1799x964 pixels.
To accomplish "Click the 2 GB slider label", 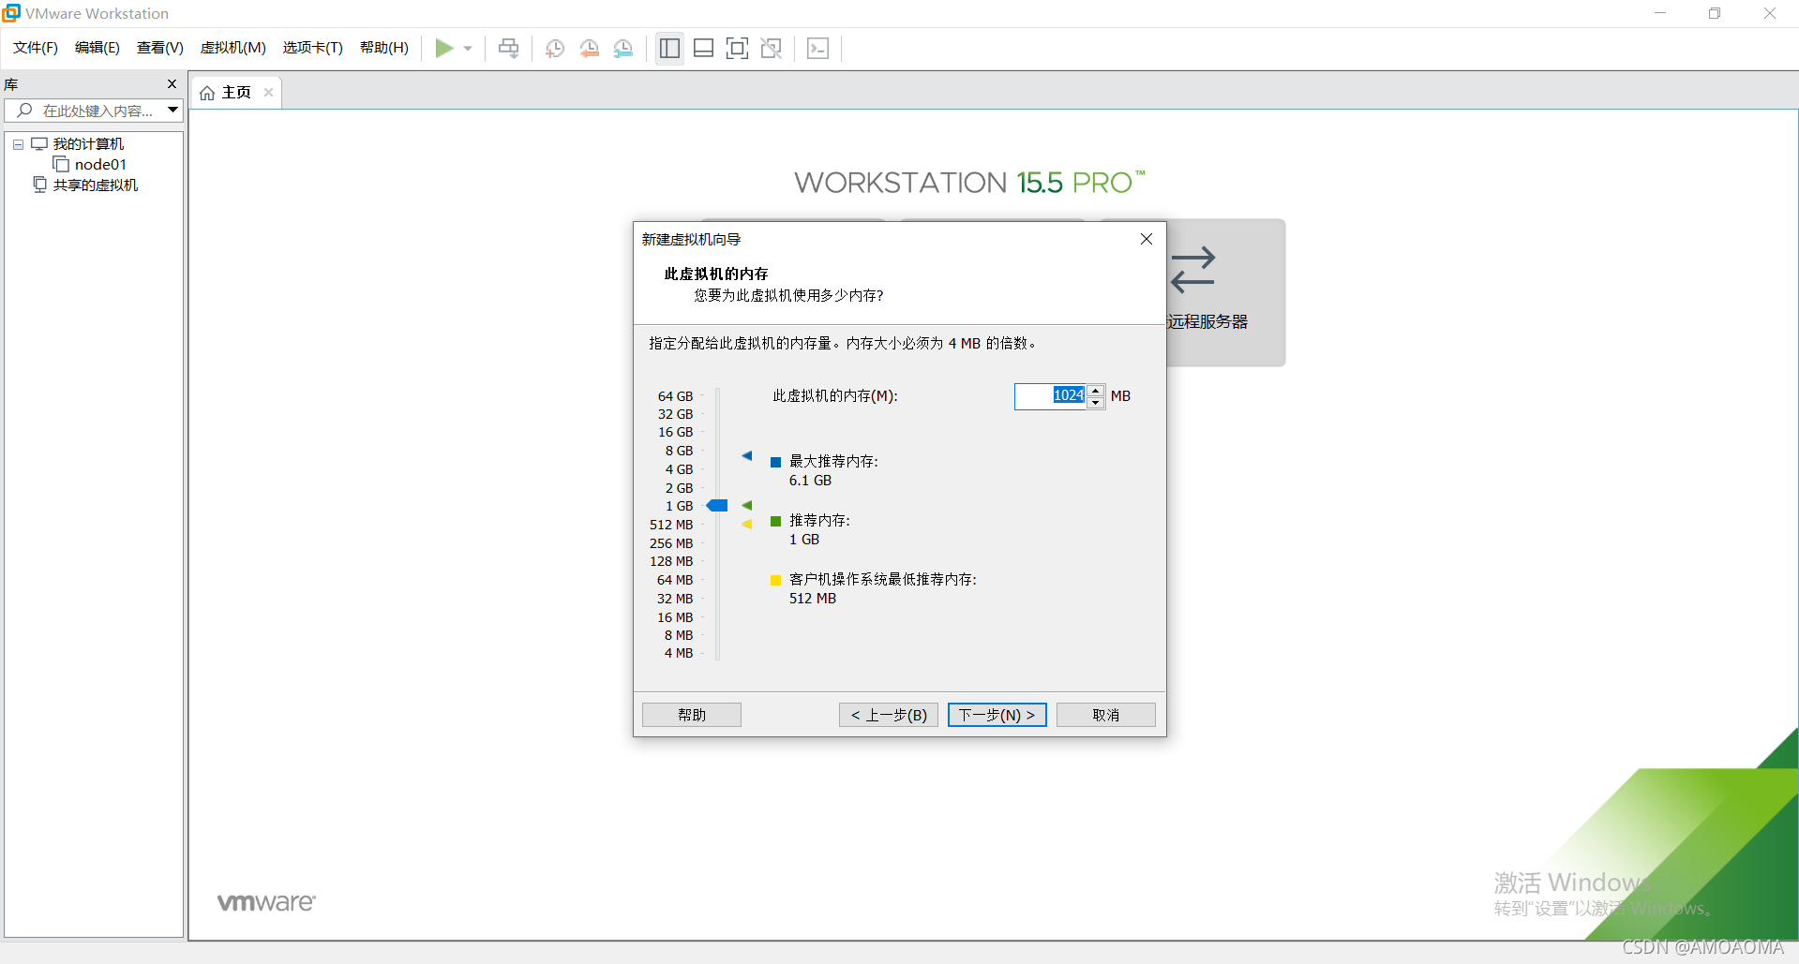I will pyautogui.click(x=679, y=488).
